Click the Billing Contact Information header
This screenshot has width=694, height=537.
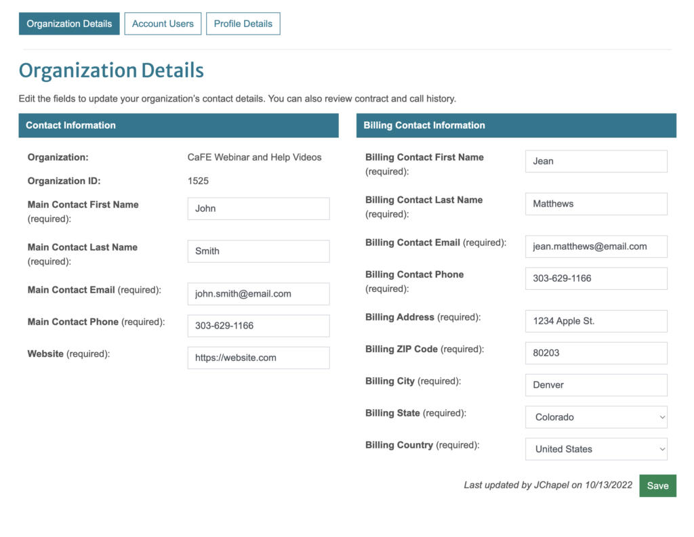(x=516, y=125)
